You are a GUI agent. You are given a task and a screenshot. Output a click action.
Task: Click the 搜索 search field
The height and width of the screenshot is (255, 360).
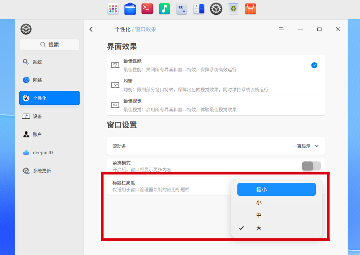[x=49, y=45]
